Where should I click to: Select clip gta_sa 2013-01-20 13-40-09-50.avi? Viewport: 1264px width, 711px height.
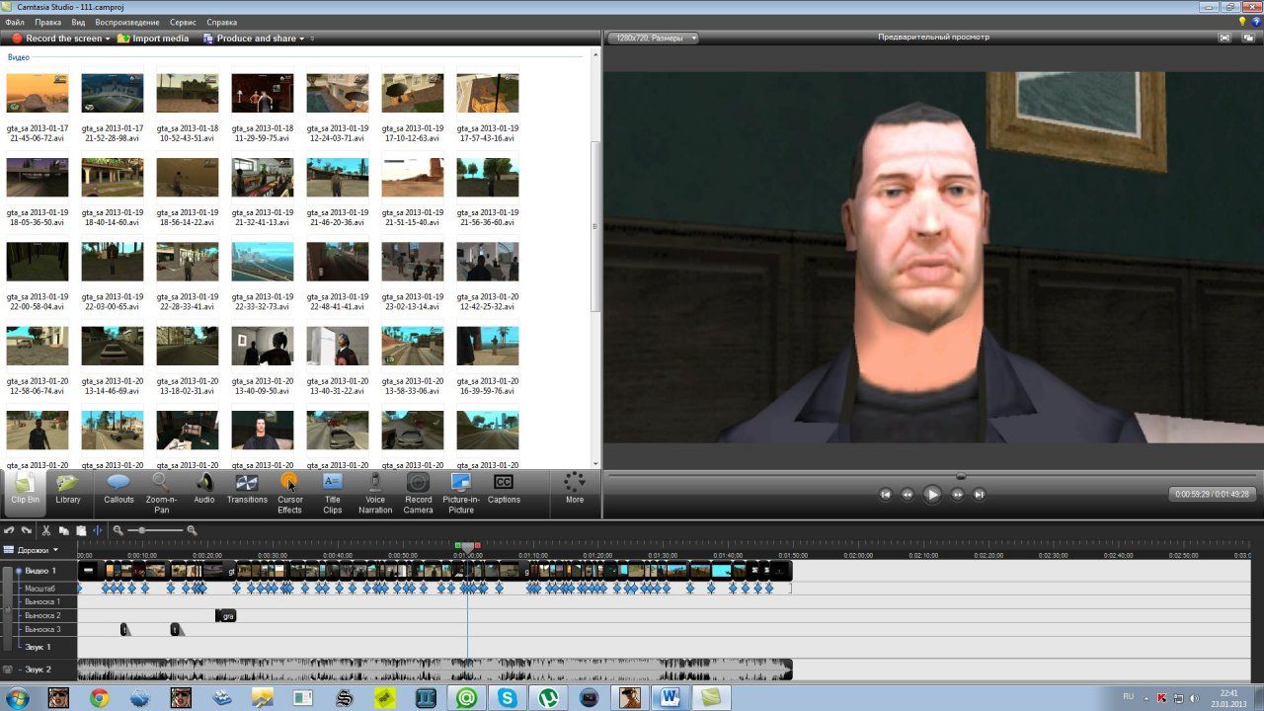click(x=263, y=360)
